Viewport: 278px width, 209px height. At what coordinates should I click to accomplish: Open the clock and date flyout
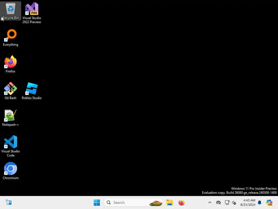248,202
